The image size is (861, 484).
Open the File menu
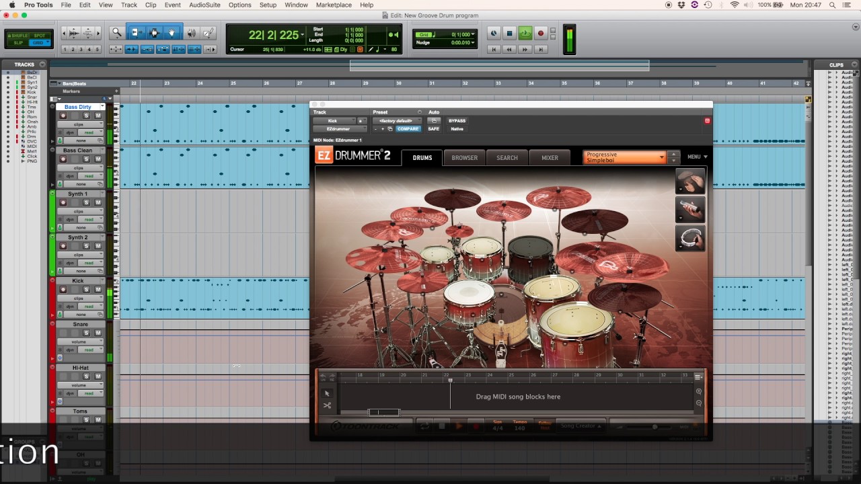coord(66,5)
